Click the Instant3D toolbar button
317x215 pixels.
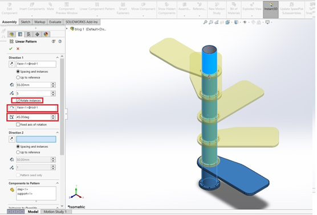click(x=270, y=9)
